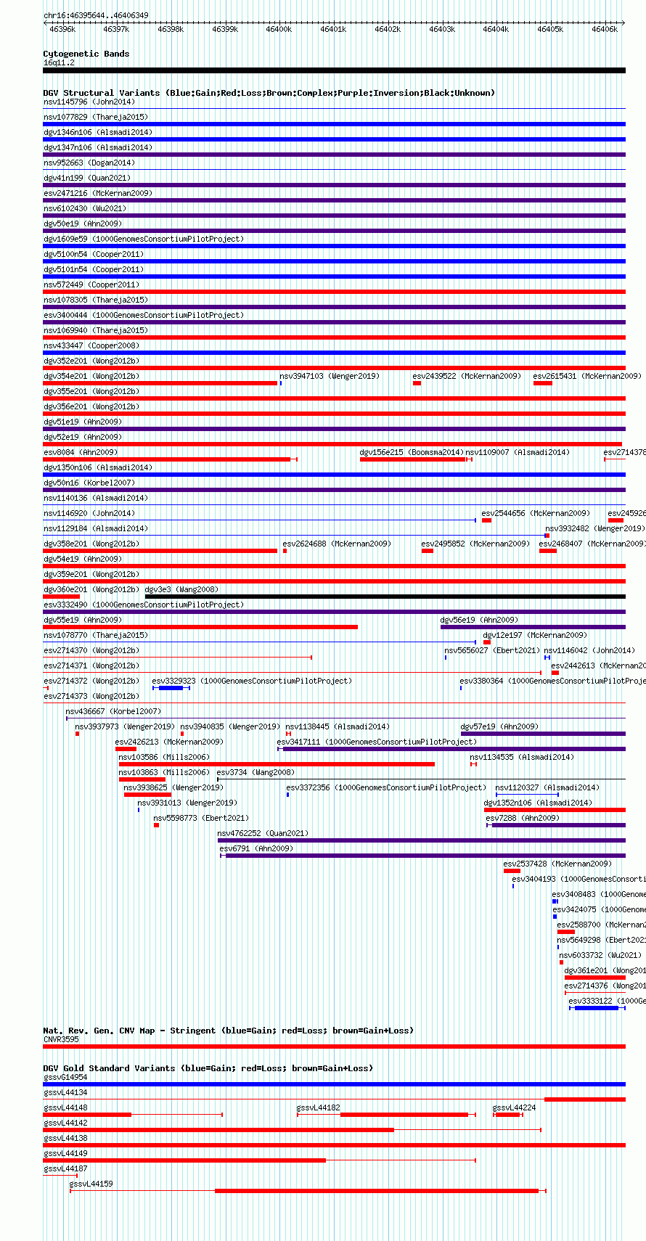
Task: Click variant dgv12e197 (McKernan2009)
Action: (x=535, y=635)
